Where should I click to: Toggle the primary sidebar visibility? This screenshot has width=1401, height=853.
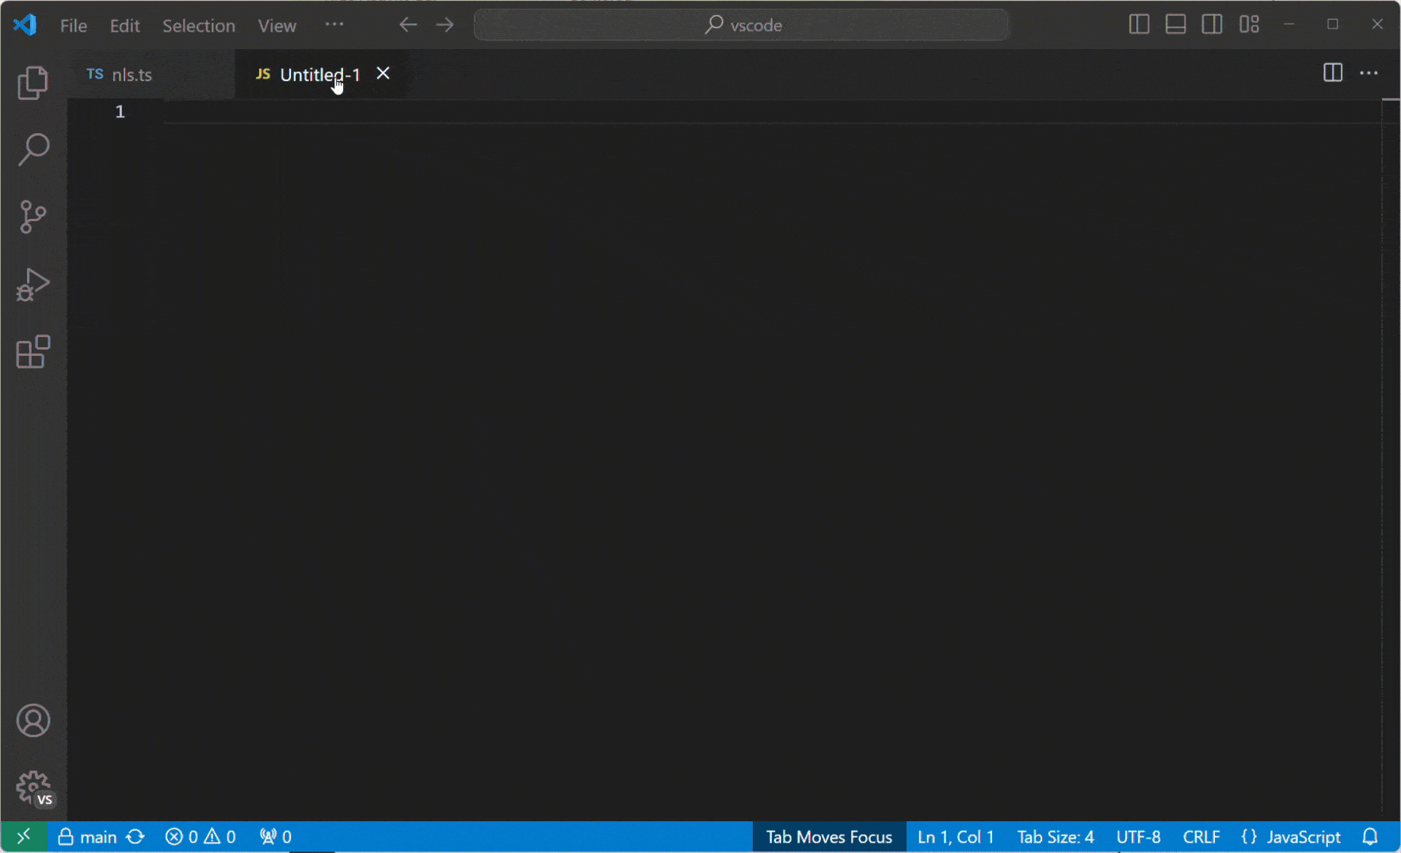point(1139,24)
